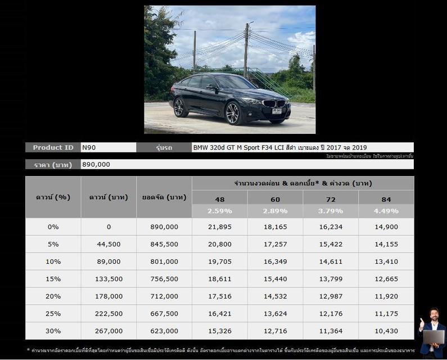Click the 4.49% interest rate cell
This screenshot has height=360, width=447.
click(386, 211)
